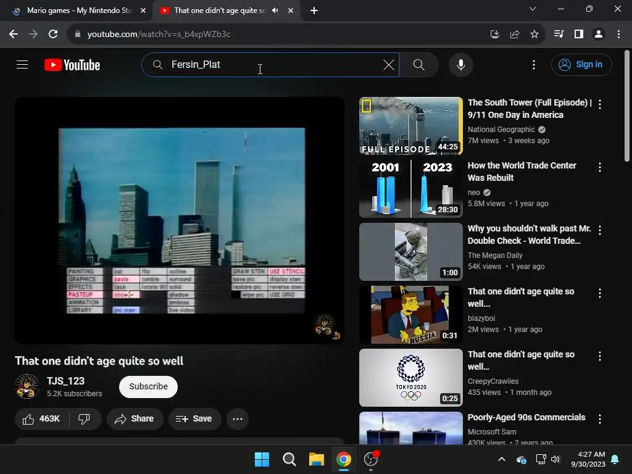Share the video

(x=135, y=419)
